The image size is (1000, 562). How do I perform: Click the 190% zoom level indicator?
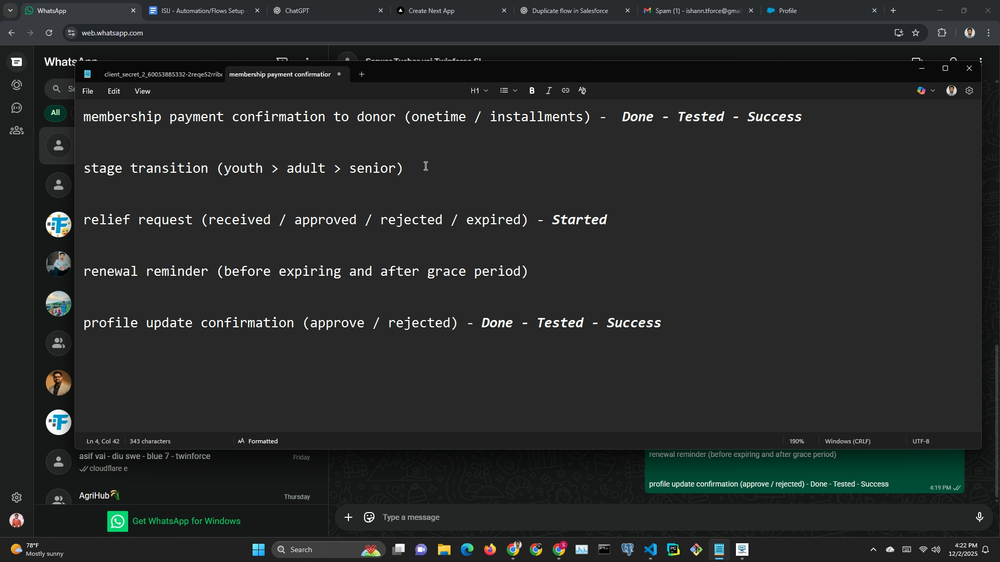(x=796, y=441)
